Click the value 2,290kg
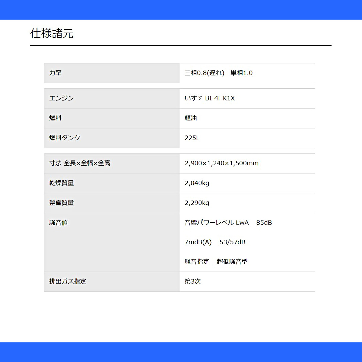The height and width of the screenshot is (362, 362). 197,203
